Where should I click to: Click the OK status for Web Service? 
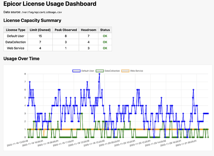click(x=105, y=48)
